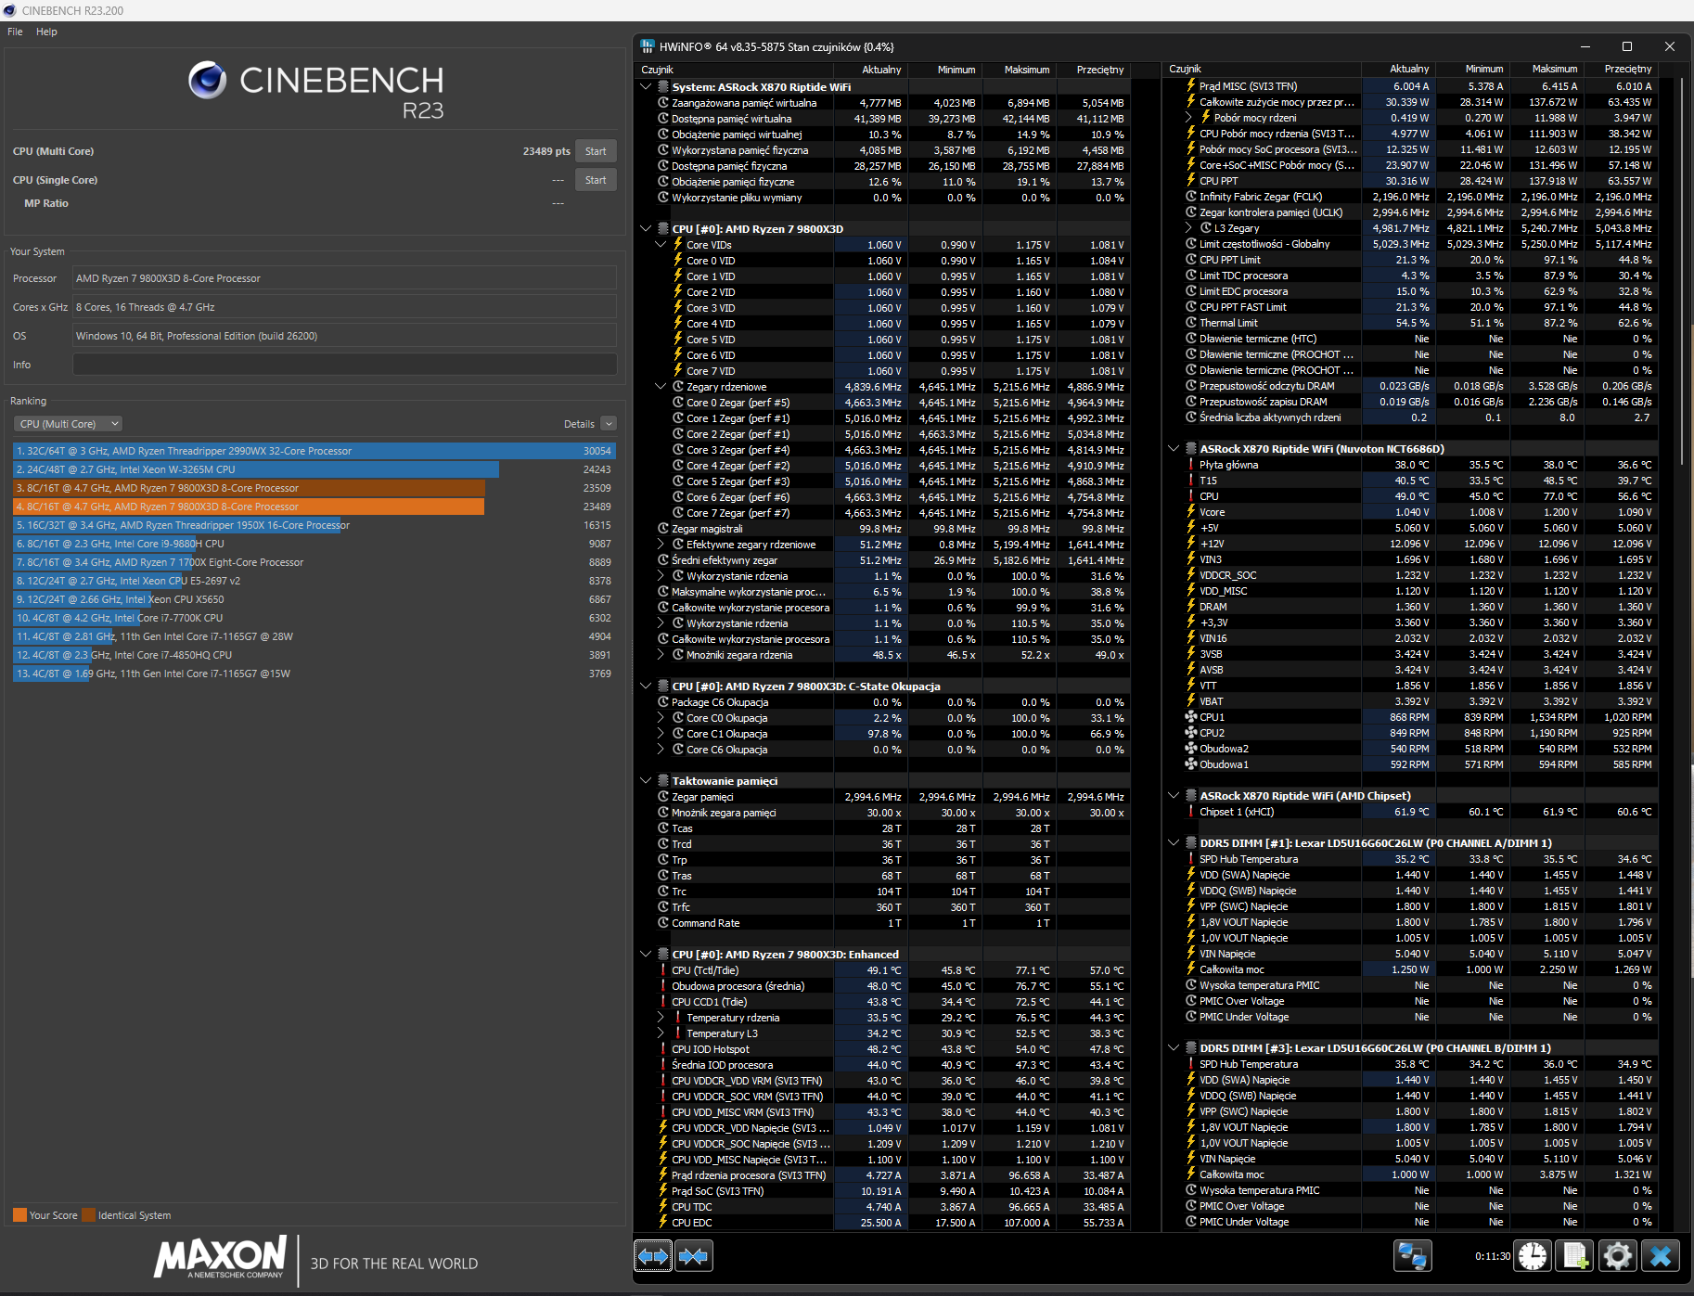The height and width of the screenshot is (1296, 1694).
Task: Select the Infinity Fabric Zegar (FCLK) row
Action: pos(1412,197)
